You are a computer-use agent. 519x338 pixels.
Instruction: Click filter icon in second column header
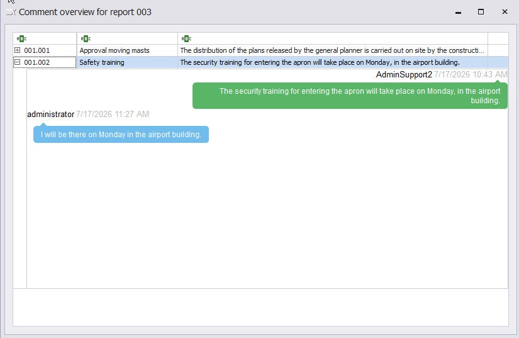point(86,39)
